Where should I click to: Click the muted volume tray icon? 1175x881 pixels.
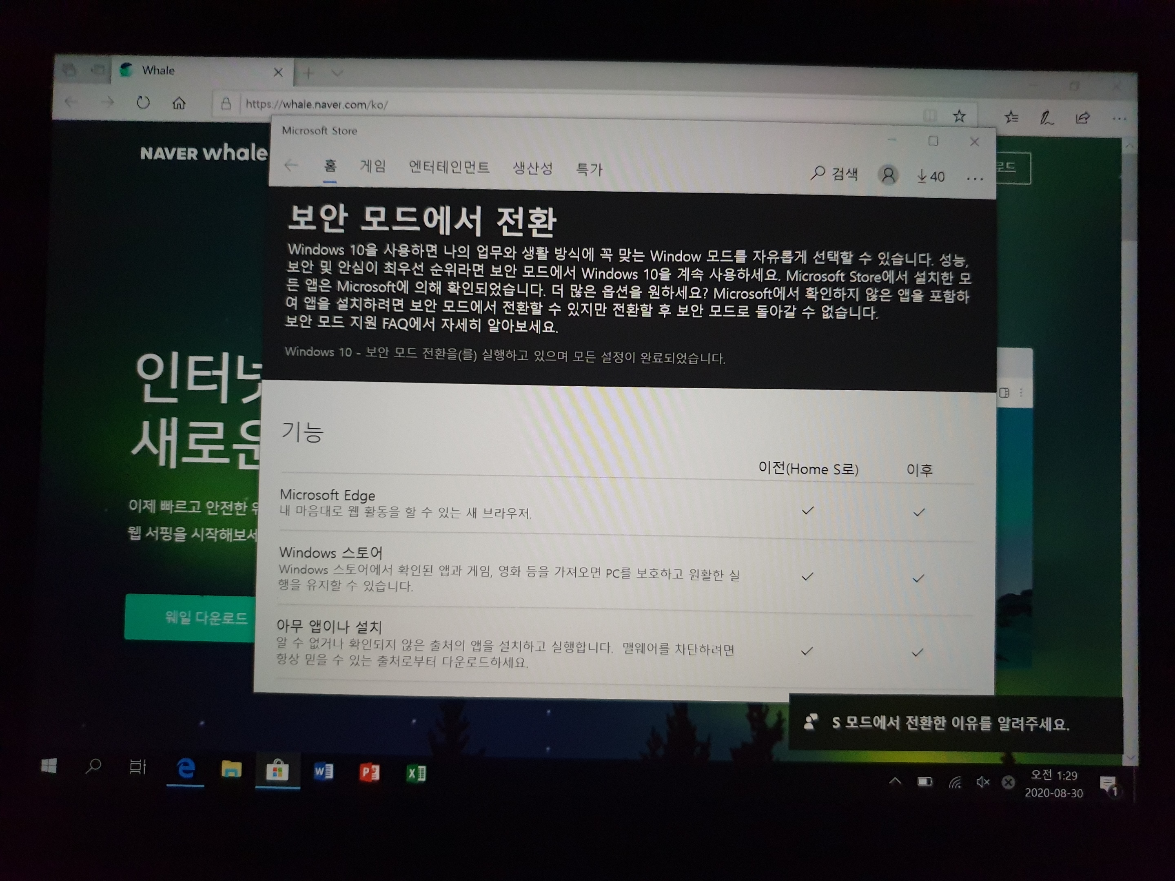pyautogui.click(x=982, y=782)
